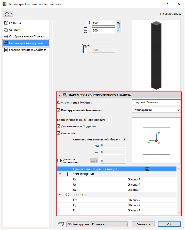Click the Сегмент cube icon
185x230 pixels.
coord(6,30)
